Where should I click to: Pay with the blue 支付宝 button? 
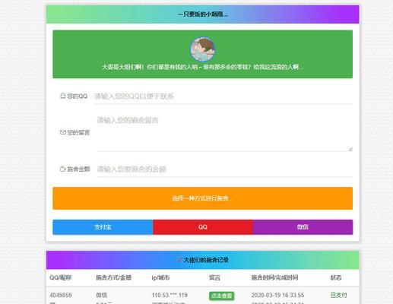[x=103, y=227]
